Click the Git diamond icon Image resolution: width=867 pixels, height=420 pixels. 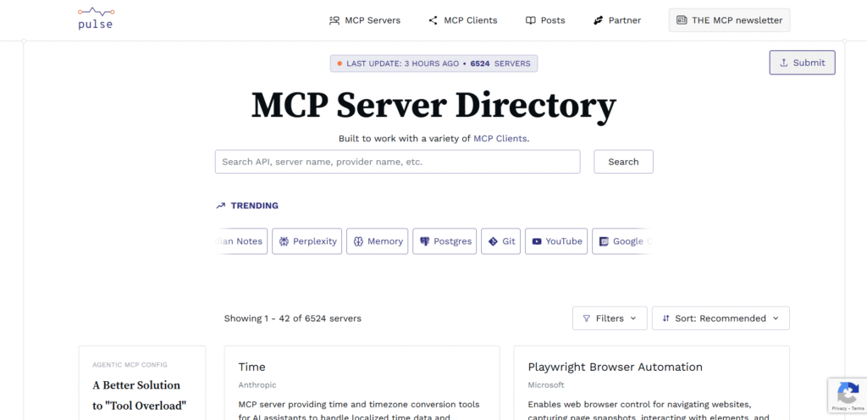[x=493, y=241]
